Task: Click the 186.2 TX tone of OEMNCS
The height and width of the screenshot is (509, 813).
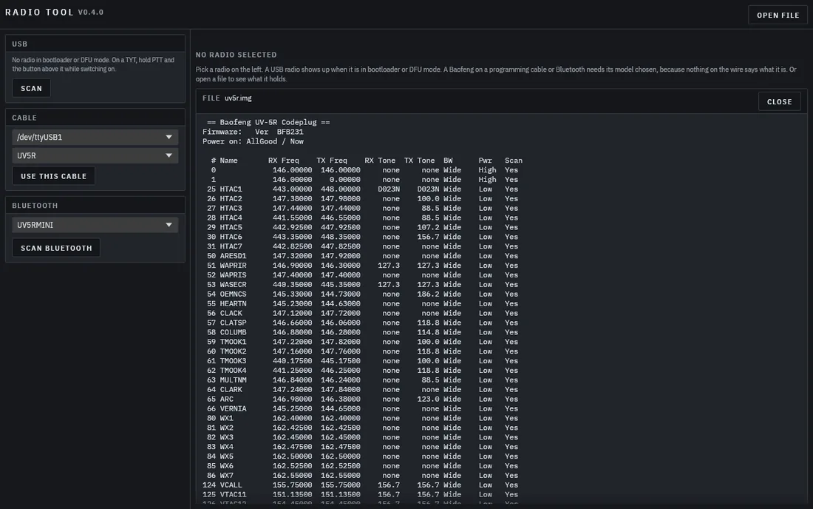Action: [428, 294]
